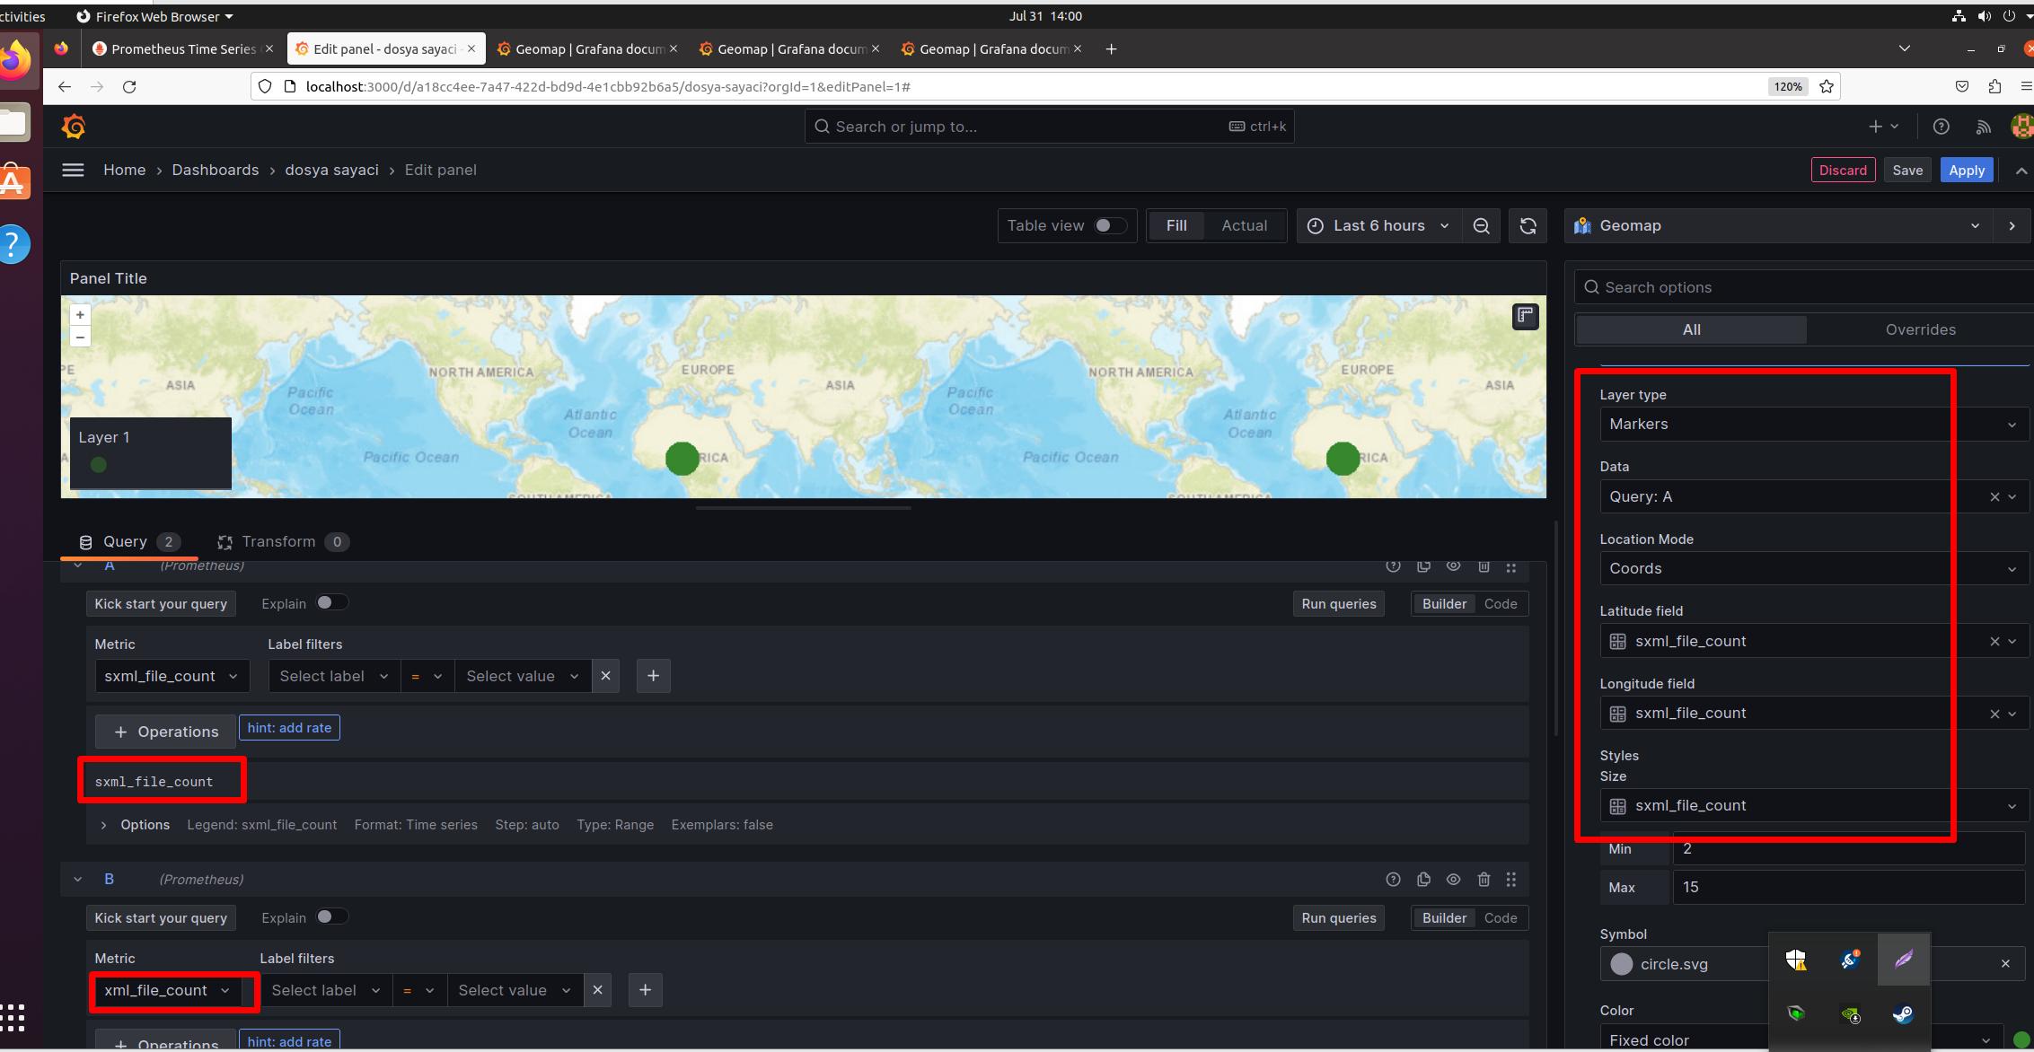Screen dimensions: 2034x1052
Task: Switch to the Overrides tab
Action: tap(1920, 329)
